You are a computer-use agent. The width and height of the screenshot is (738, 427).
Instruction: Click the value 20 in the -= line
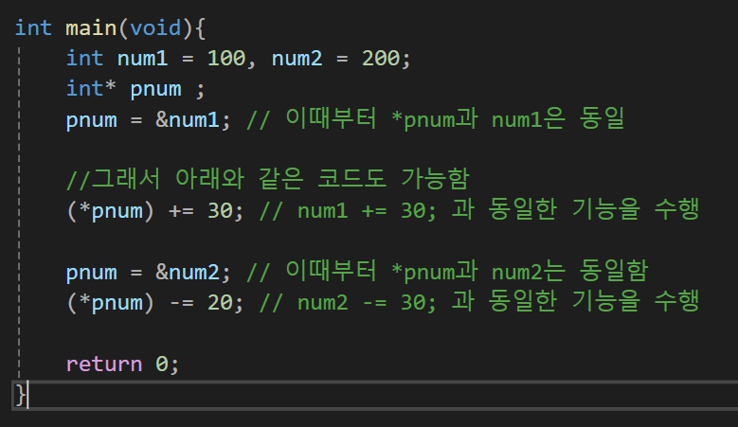[220, 303]
